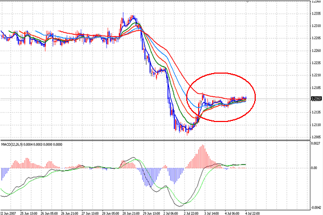Click the 1.2135 price axis label
The image size is (323, 215).
[316, 112]
